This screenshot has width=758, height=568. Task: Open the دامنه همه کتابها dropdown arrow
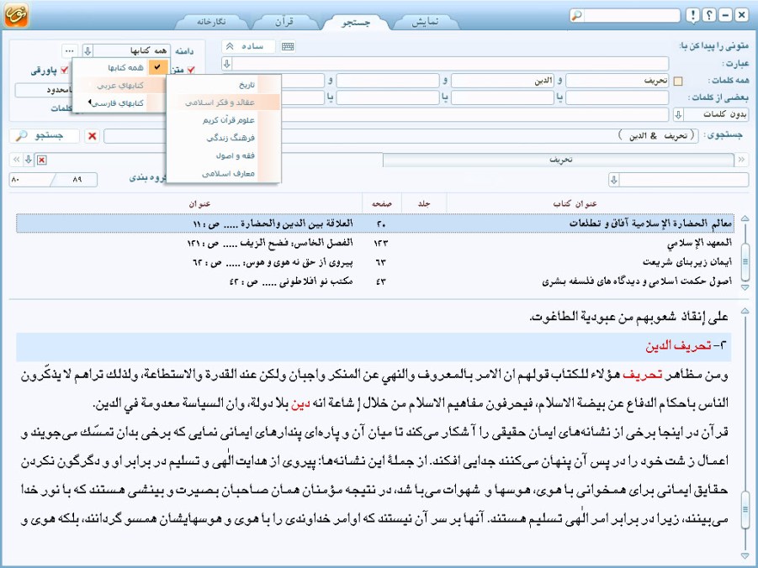(88, 50)
